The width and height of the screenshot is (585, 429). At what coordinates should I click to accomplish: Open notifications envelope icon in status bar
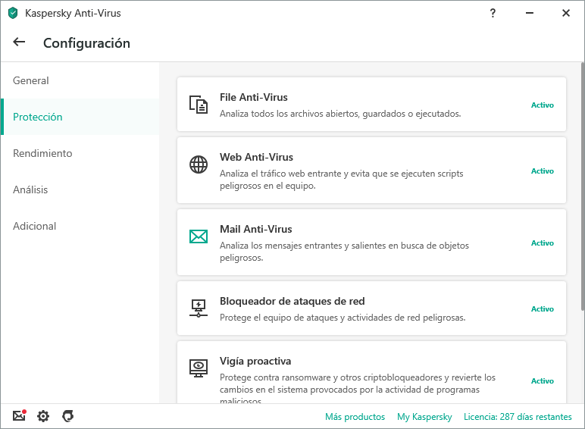point(20,416)
